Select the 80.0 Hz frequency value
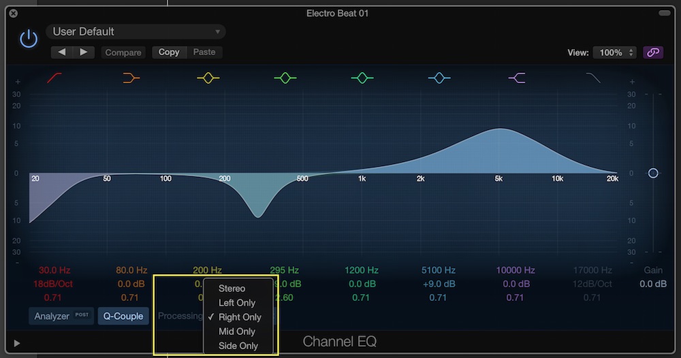The height and width of the screenshot is (358, 681). 131,270
